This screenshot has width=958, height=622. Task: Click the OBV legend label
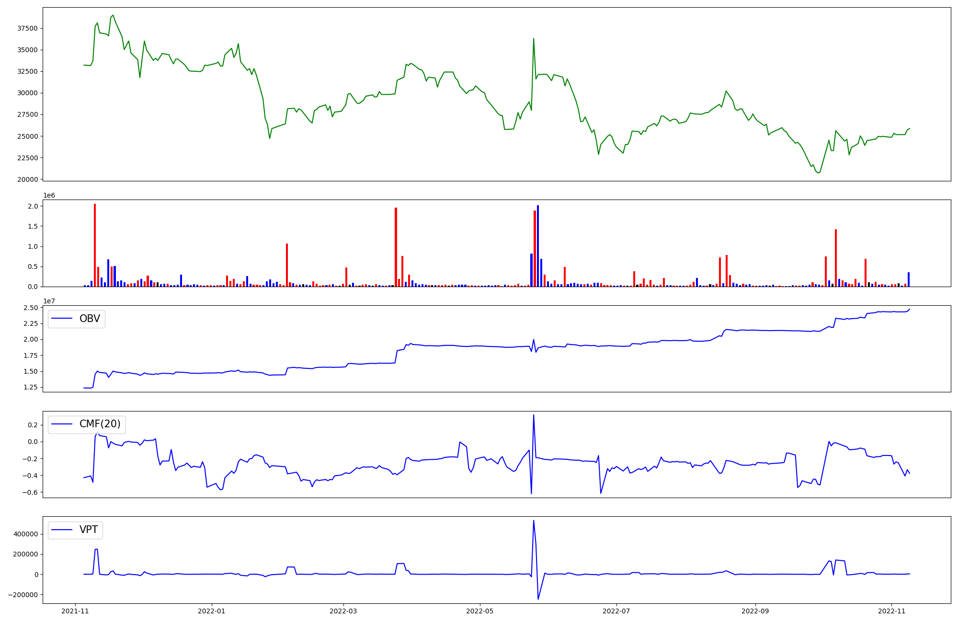pos(90,319)
